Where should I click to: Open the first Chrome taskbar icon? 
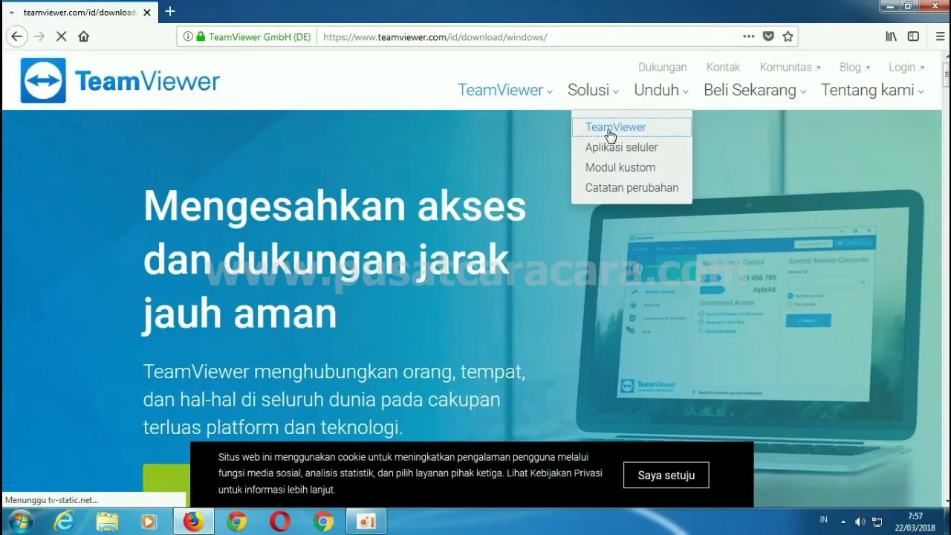(237, 522)
